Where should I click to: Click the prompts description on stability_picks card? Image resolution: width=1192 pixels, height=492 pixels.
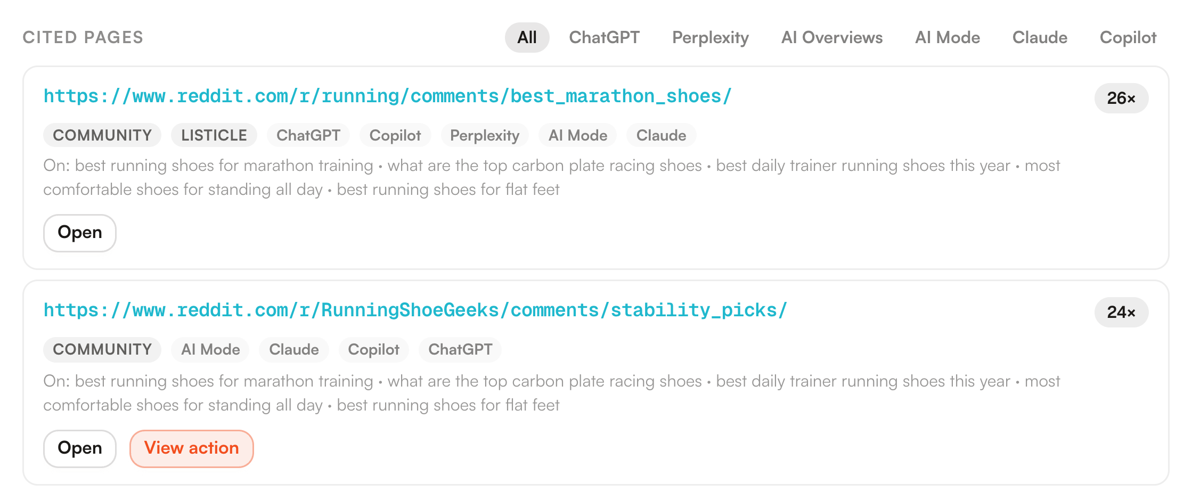[552, 393]
